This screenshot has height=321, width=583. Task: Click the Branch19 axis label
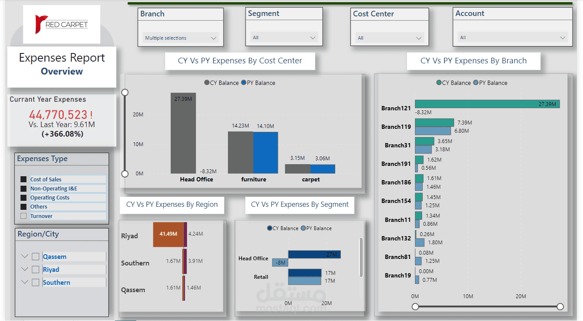398,275
